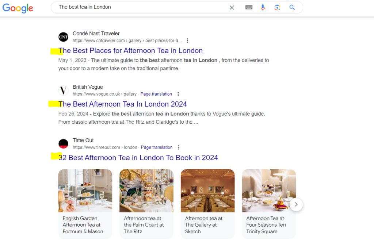Open '32 Best Afternoon Tea in London' link

pyautogui.click(x=138, y=158)
